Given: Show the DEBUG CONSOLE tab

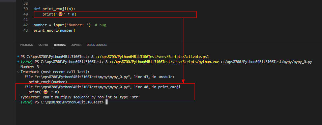Looking at the screenshot, I should point(97,45).
